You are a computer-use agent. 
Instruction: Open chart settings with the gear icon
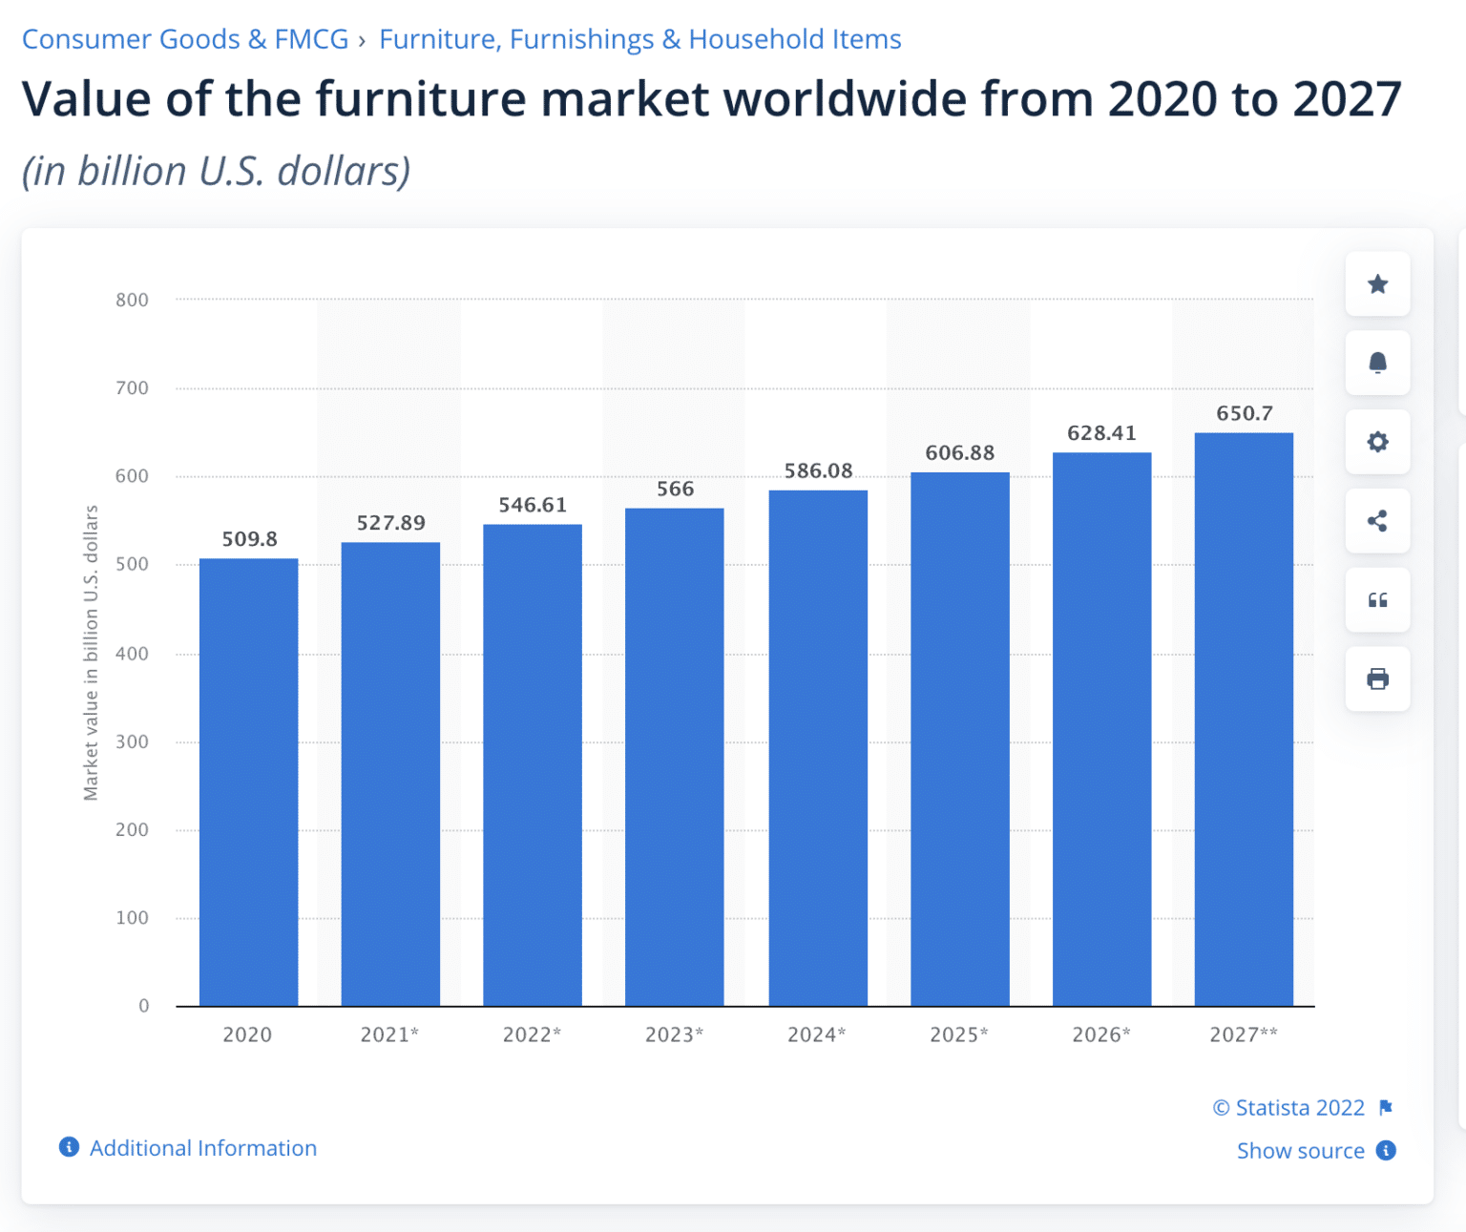pos(1377,442)
